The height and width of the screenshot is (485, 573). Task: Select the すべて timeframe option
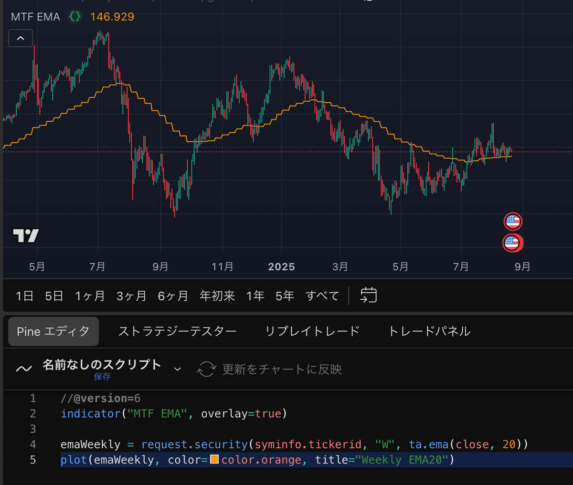pos(322,295)
